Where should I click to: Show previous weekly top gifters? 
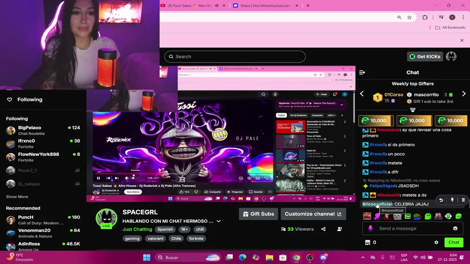[362, 94]
